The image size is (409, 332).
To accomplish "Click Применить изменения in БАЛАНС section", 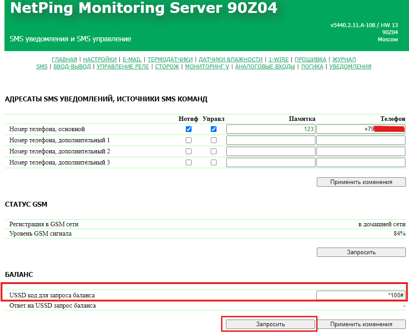I will [361, 324].
